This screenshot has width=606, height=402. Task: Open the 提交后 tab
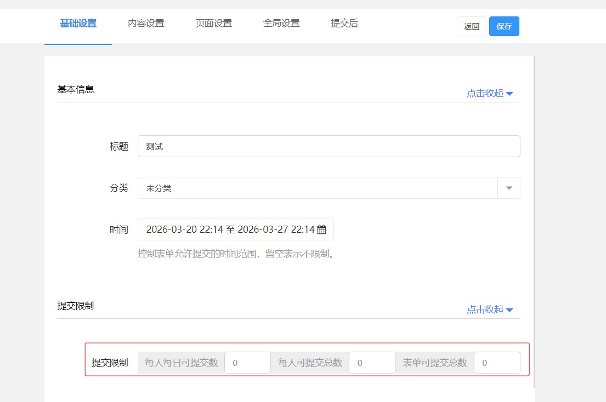coord(344,24)
